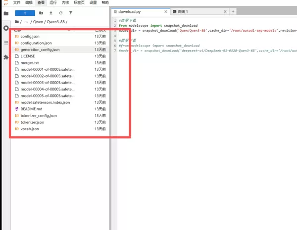Open the running kernels sidebar icon
Screen dimensions: 297x230
[x=6, y=28]
